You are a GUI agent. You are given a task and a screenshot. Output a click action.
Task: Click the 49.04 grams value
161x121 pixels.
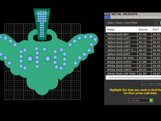[143, 38]
